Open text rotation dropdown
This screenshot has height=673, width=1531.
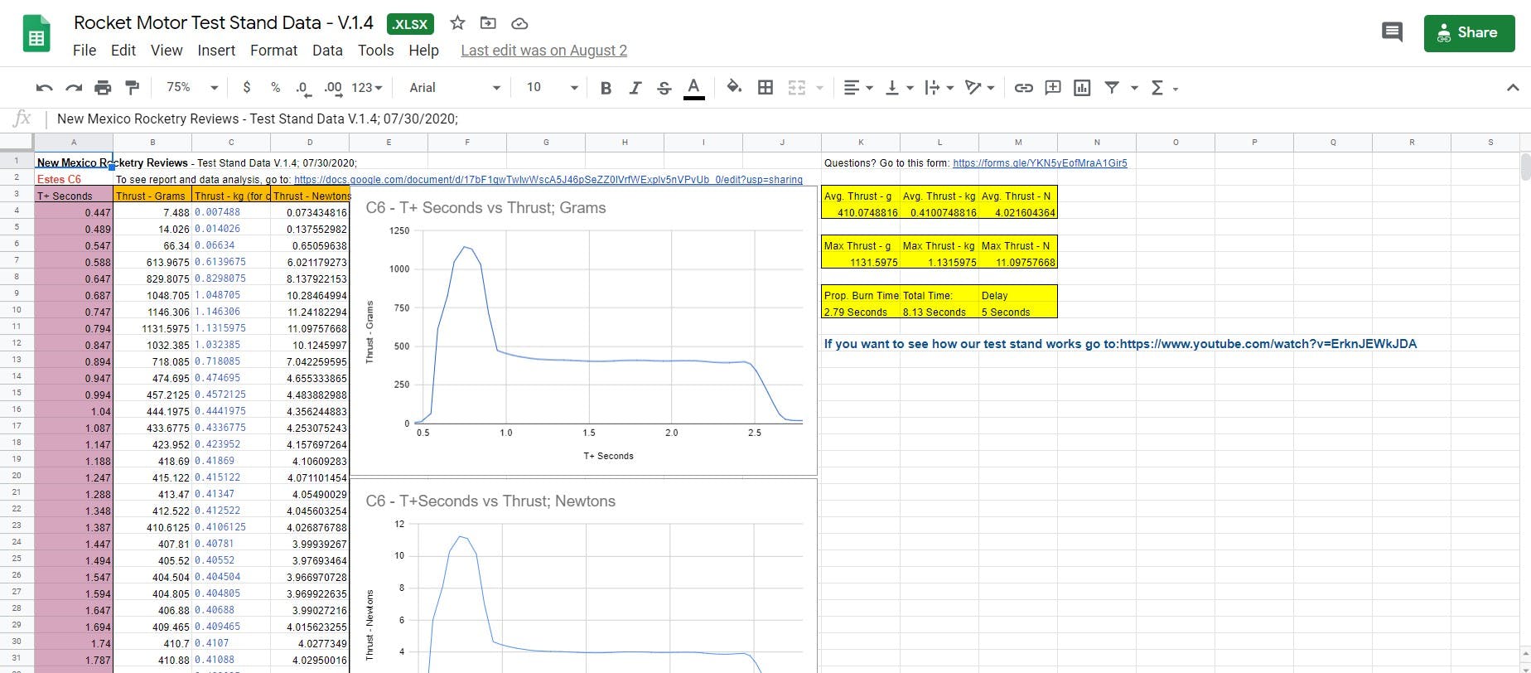[979, 88]
